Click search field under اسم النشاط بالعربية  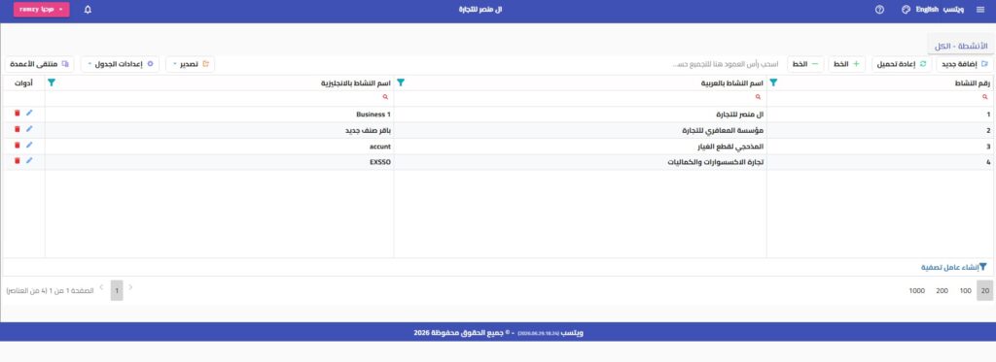tap(580, 98)
